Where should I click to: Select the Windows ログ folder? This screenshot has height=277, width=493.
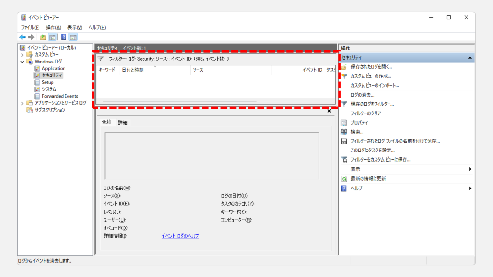tap(48, 61)
